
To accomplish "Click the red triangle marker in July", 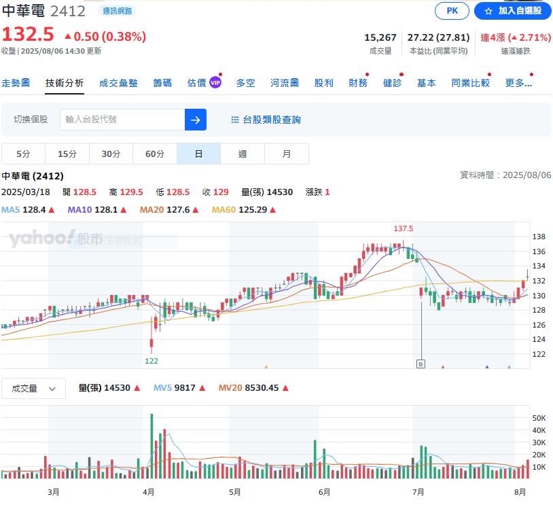I will (x=443, y=367).
